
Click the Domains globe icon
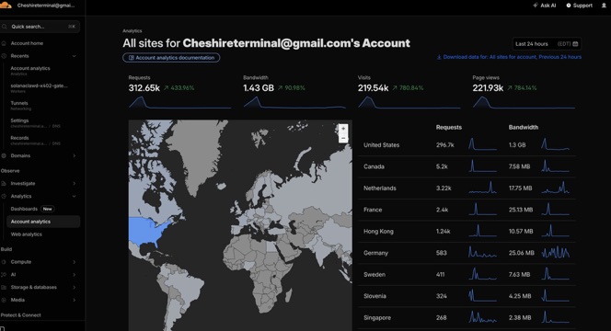tap(4, 155)
